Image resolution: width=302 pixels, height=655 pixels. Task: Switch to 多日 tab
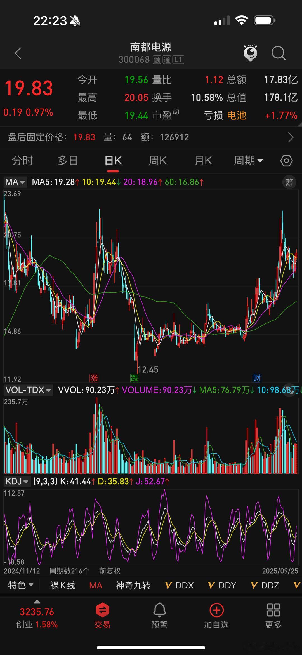point(67,161)
